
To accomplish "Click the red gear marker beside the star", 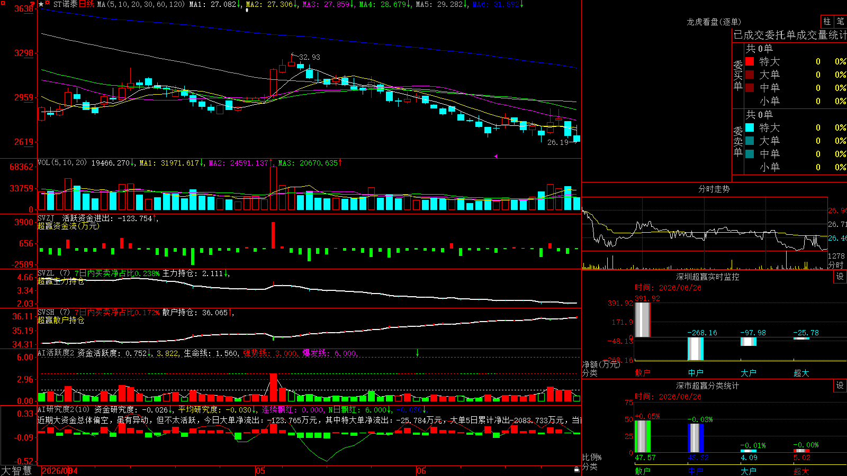I will point(48,3).
